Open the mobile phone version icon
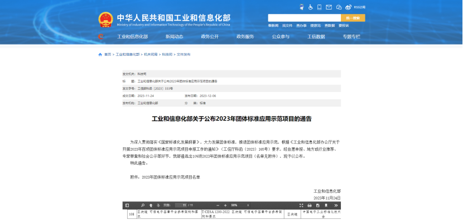Image resolution: width=463 pixels, height=221 pixels. (320, 7)
